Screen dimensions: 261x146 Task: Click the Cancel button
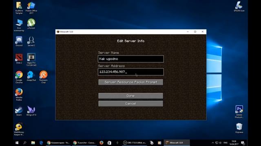point(130,104)
